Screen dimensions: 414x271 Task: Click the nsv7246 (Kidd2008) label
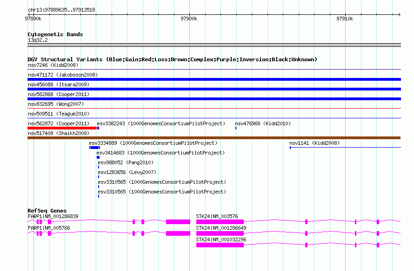[x=53, y=65]
